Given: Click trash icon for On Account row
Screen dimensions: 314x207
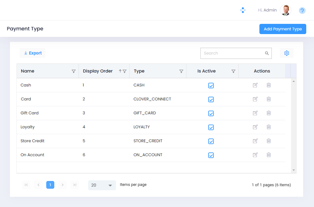Looking at the screenshot, I should [269, 155].
